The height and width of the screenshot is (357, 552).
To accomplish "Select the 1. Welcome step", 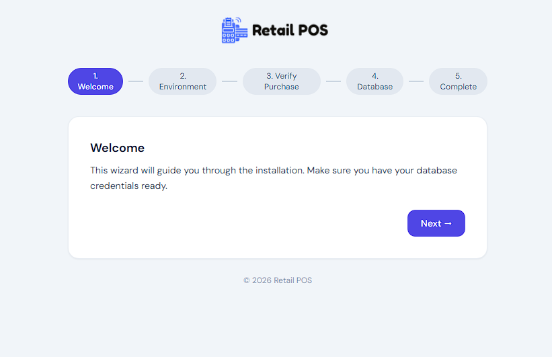I will point(95,81).
